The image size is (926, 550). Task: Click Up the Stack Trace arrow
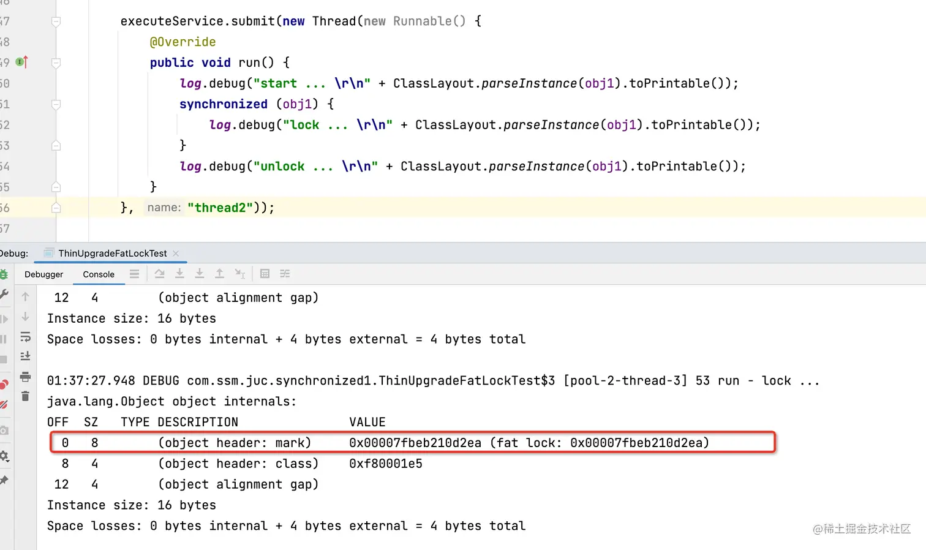(x=25, y=297)
